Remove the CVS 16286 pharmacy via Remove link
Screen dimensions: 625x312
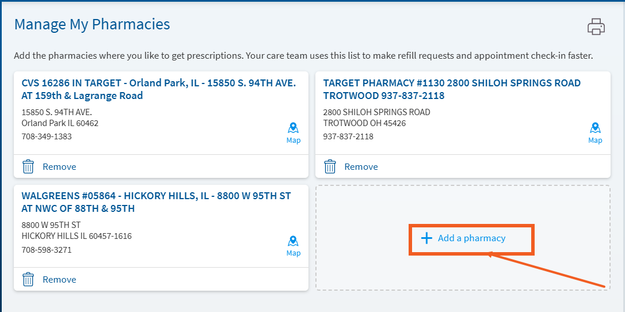point(59,166)
